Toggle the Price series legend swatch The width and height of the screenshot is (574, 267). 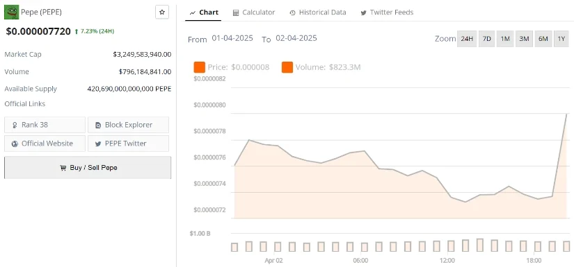pyautogui.click(x=200, y=67)
